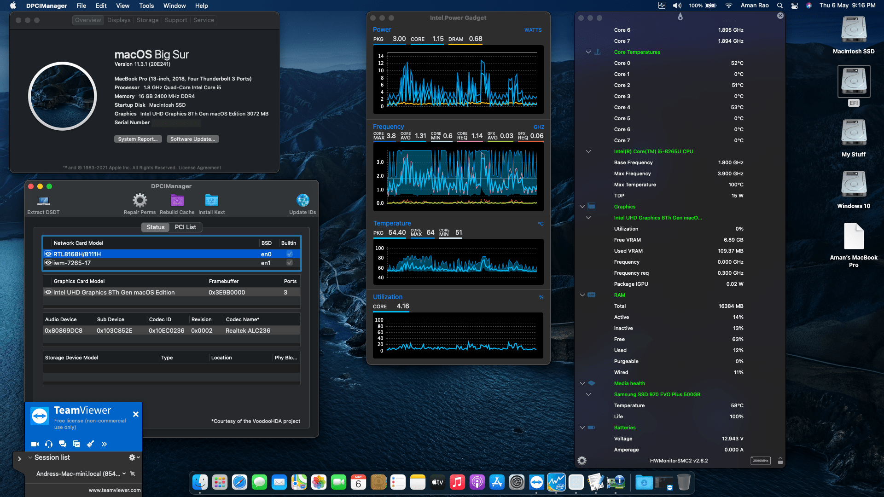Image resolution: width=884 pixels, height=497 pixels.
Task: Open dropdown for Andress-Mac-mini.local session
Action: point(124,474)
